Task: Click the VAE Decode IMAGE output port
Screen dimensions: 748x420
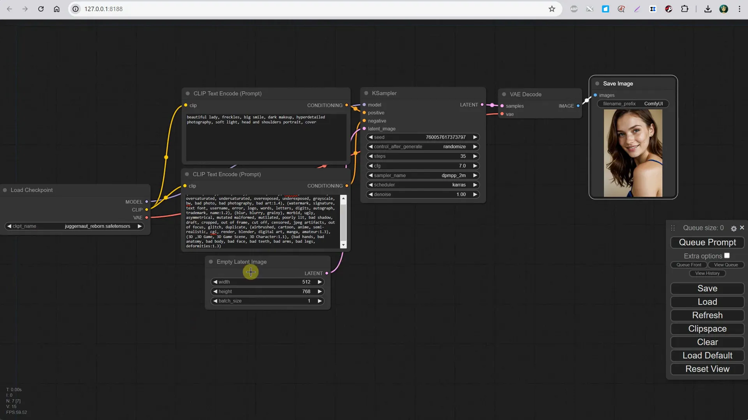Action: [x=578, y=106]
